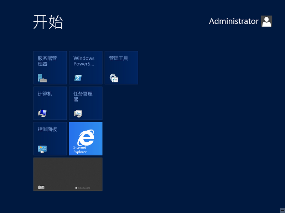Click the 桌面 label on desktop tile
Screen dimensions: 285x213
pyautogui.click(x=41, y=187)
